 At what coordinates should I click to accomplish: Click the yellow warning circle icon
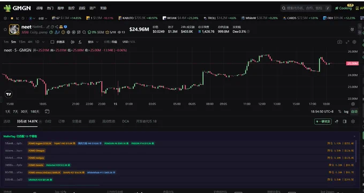(63, 32)
